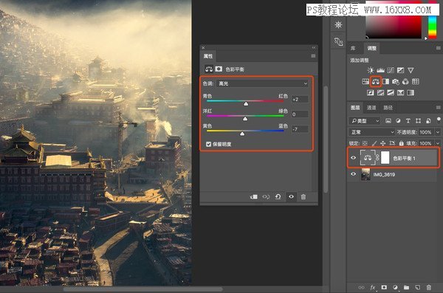This screenshot has width=443, height=293.
Task: Create new fill or adjustment layer button
Action: pyautogui.click(x=395, y=287)
